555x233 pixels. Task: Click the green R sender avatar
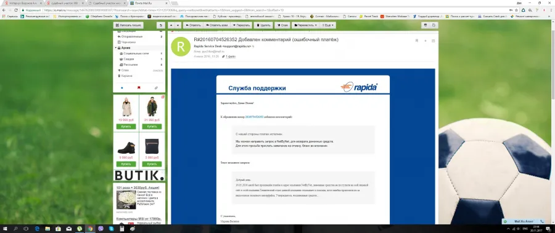(181, 46)
